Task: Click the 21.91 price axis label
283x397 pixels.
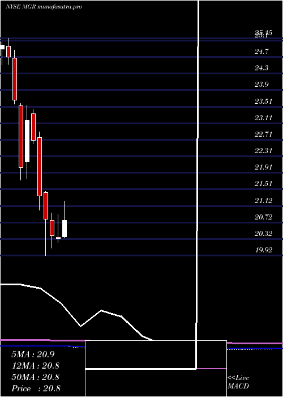Action: point(263,167)
